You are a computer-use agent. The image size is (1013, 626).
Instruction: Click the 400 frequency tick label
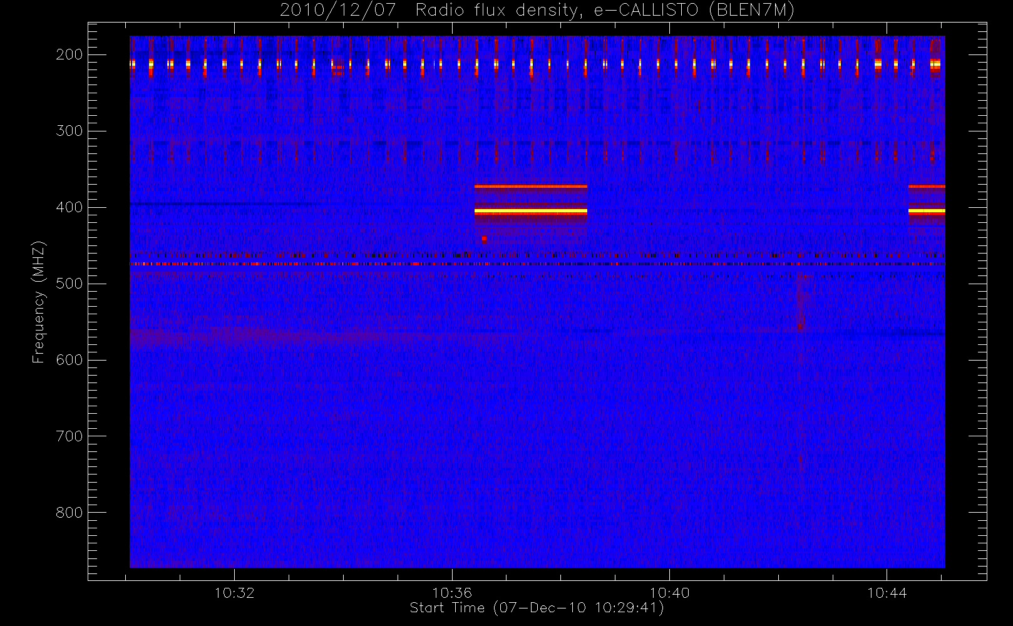tap(69, 207)
